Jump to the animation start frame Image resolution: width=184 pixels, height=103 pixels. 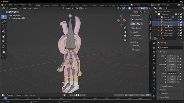coord(71,95)
